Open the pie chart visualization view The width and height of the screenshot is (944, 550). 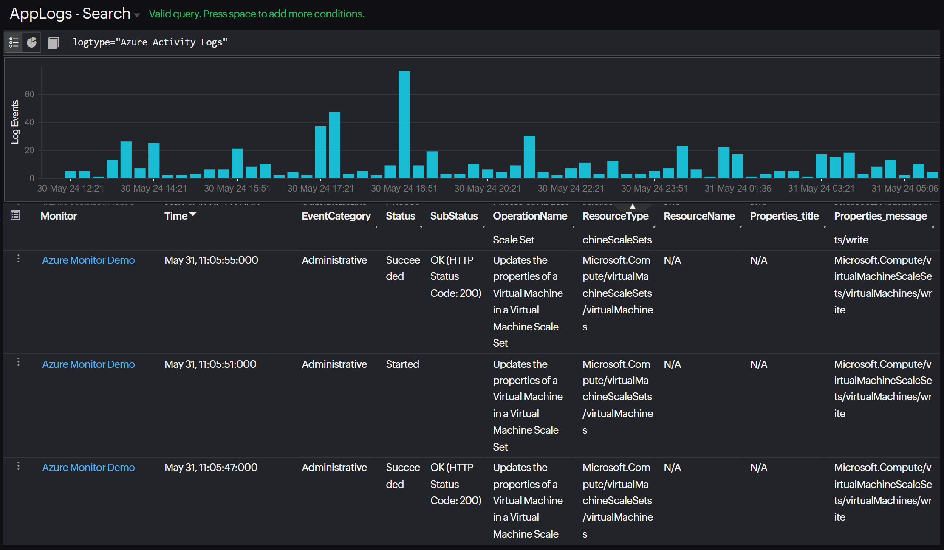coord(31,42)
